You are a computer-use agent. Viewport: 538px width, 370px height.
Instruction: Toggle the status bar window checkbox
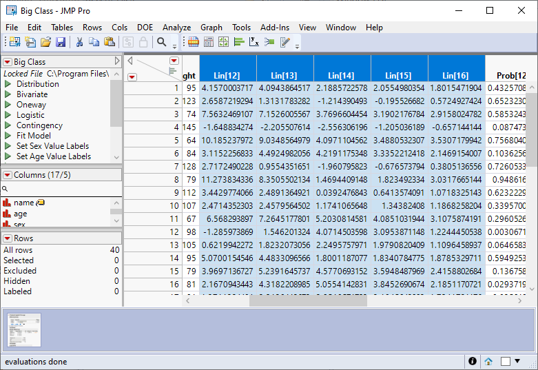pyautogui.click(x=506, y=361)
